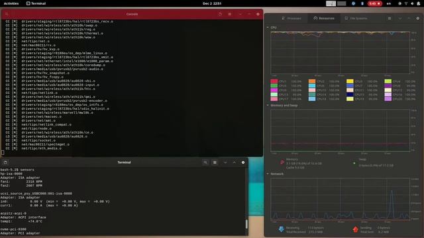The image size is (424, 238).
Task: Stop the red screen recording indicator
Action: pos(374,3)
